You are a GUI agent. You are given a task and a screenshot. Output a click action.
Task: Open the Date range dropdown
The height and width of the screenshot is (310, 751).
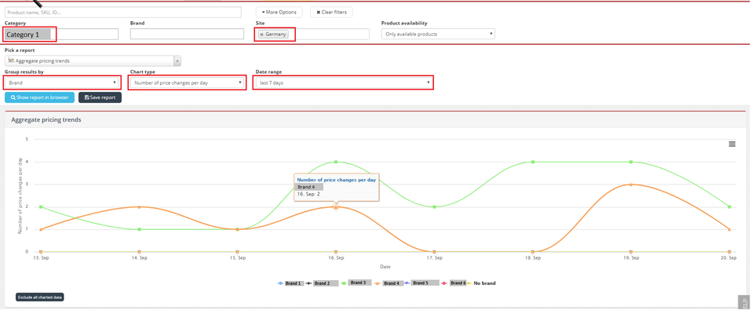pyautogui.click(x=344, y=83)
